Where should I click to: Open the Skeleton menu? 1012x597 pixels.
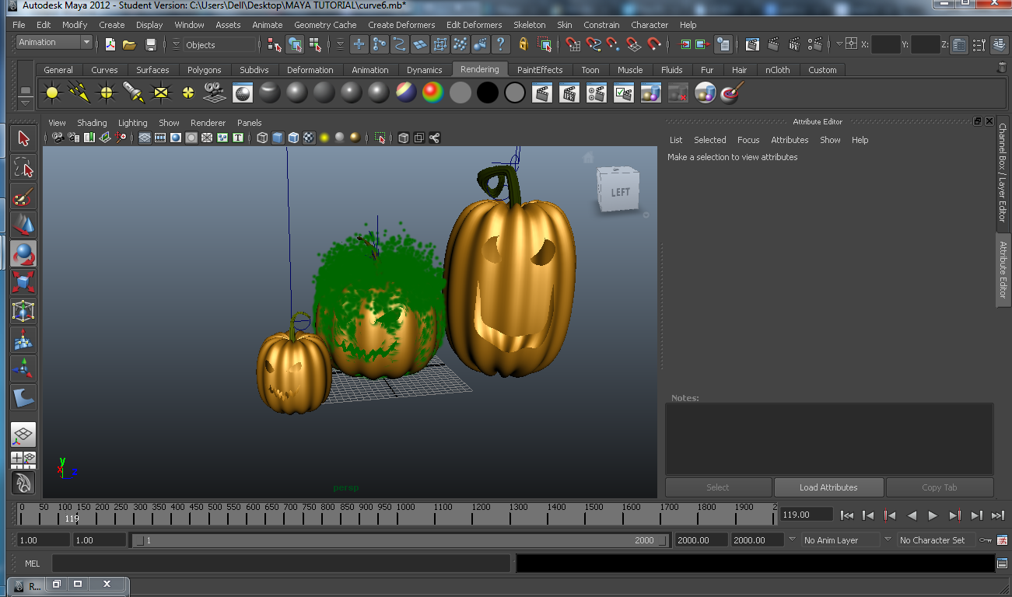[x=530, y=25]
